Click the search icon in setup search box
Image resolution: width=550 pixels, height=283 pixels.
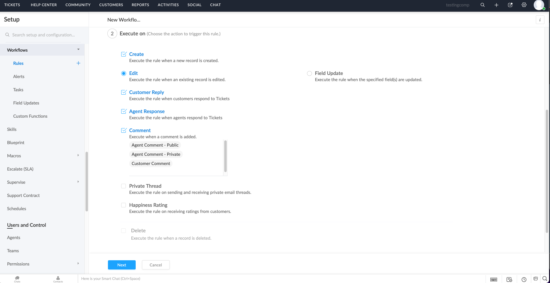[7, 35]
